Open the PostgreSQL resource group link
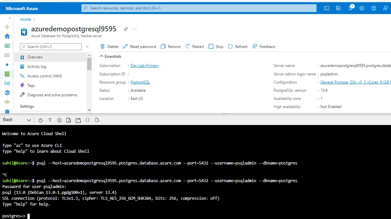 (x=140, y=82)
